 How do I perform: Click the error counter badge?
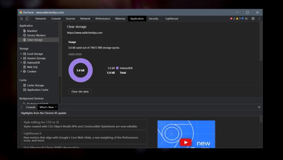pos(232,18)
